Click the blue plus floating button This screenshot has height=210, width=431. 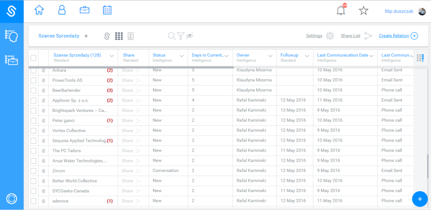point(420,199)
